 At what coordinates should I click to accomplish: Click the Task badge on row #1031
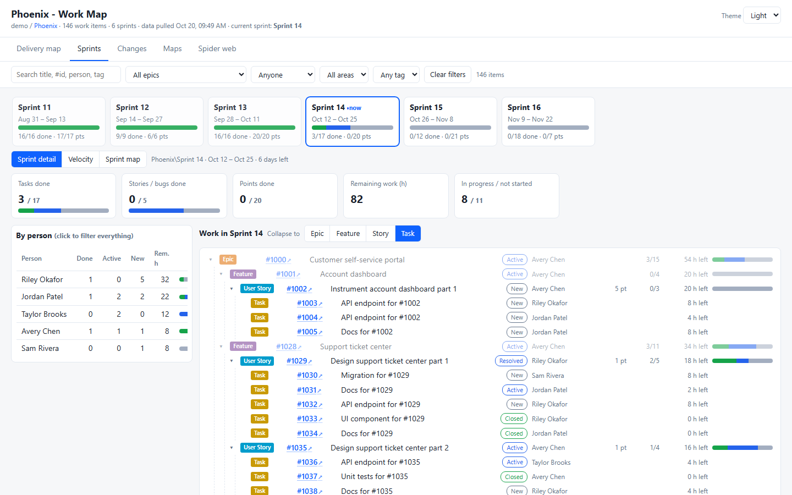pyautogui.click(x=260, y=390)
